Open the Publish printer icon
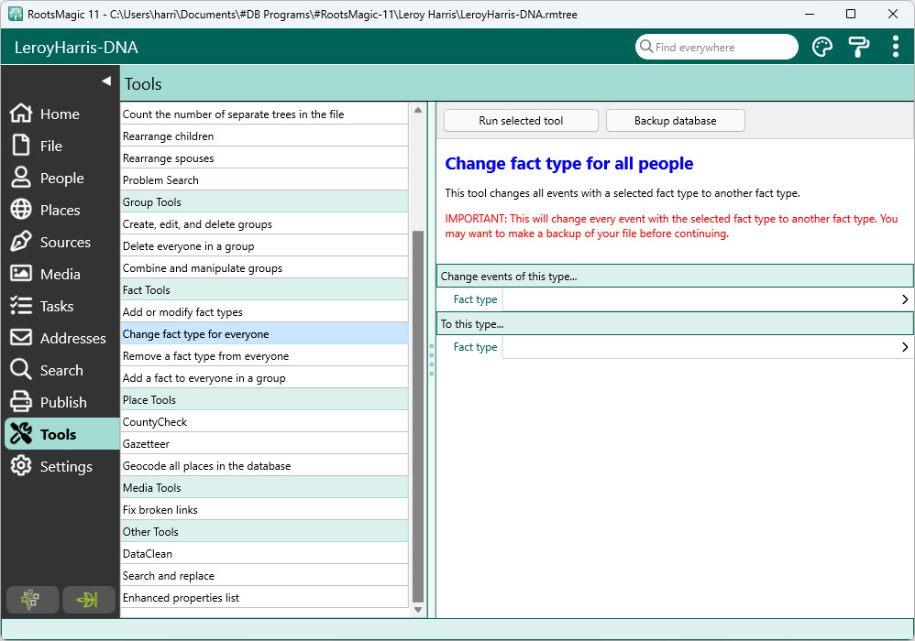915x641 pixels. [21, 401]
